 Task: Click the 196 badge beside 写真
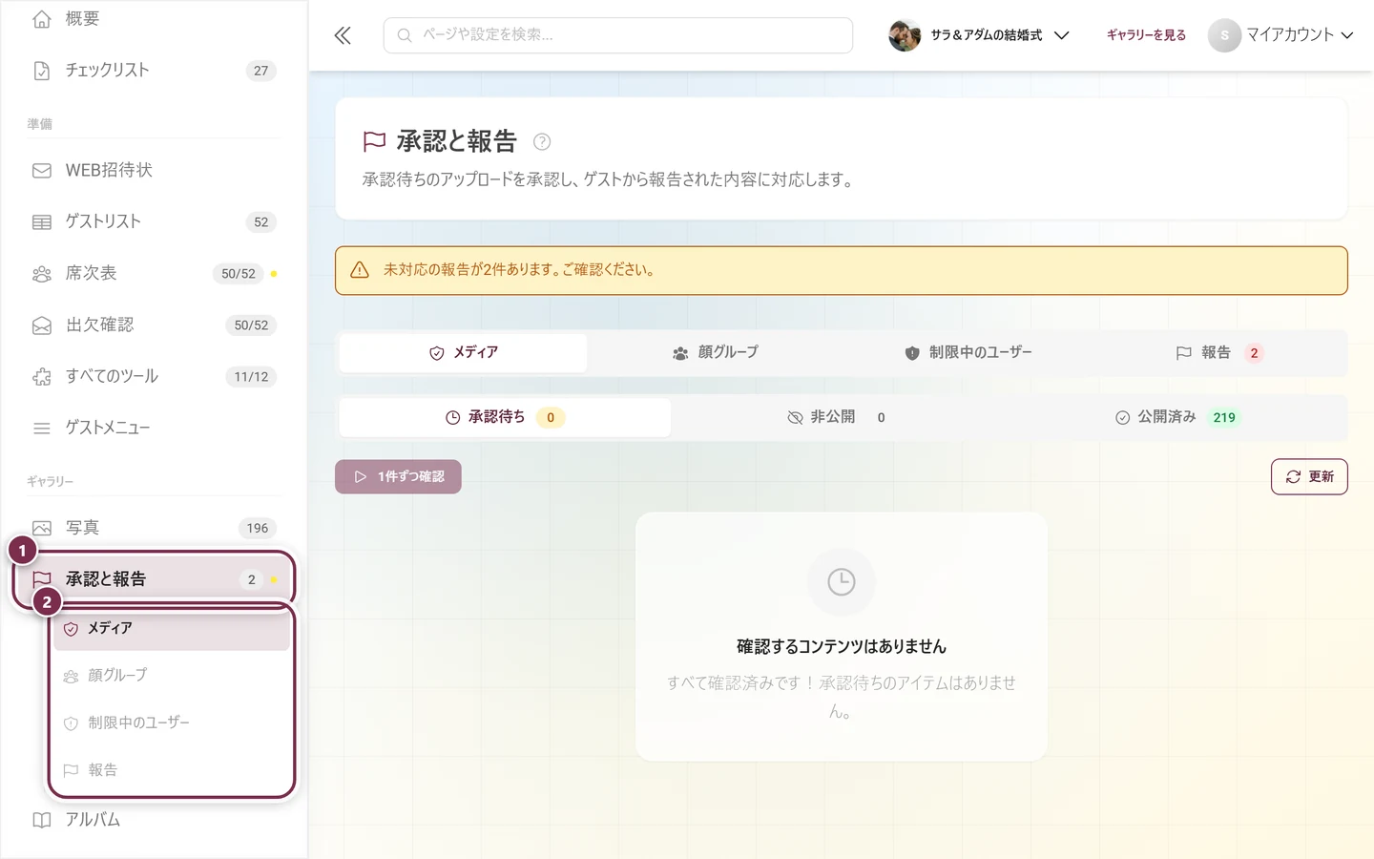point(258,529)
